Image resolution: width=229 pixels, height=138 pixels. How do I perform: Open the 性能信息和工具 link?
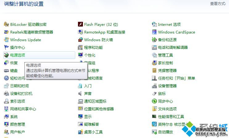pos(171,116)
